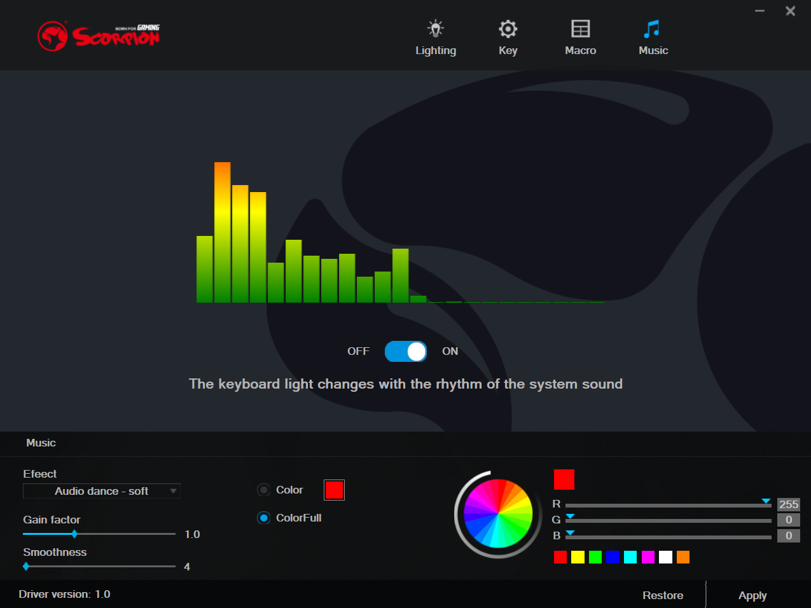Click the Restore button
Viewport: 811px width, 608px height.
point(663,595)
